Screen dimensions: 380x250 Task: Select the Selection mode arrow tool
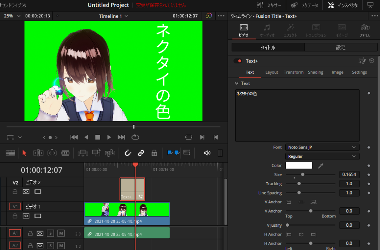(x=24, y=153)
